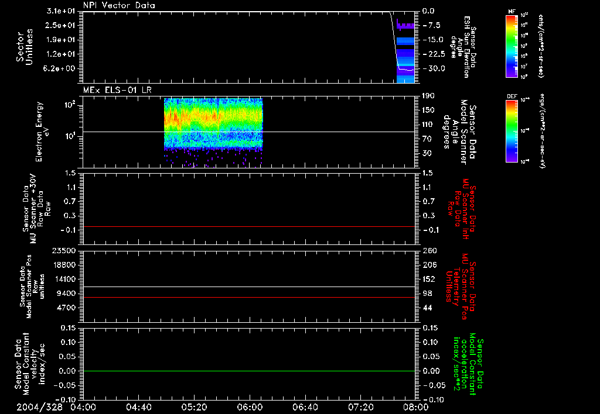Click the 4700 Scanner Pos tick label
The image size is (600, 414).
coord(66,308)
